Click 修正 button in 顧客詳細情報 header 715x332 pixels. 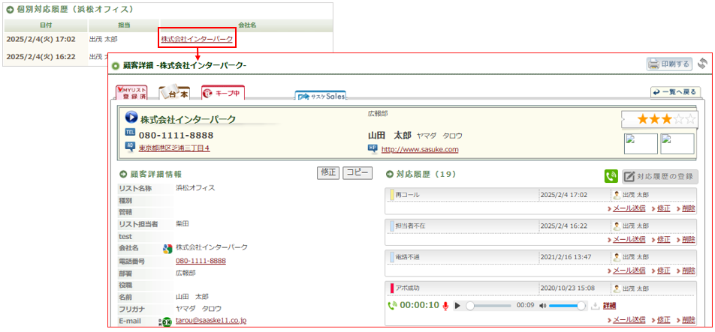[328, 173]
